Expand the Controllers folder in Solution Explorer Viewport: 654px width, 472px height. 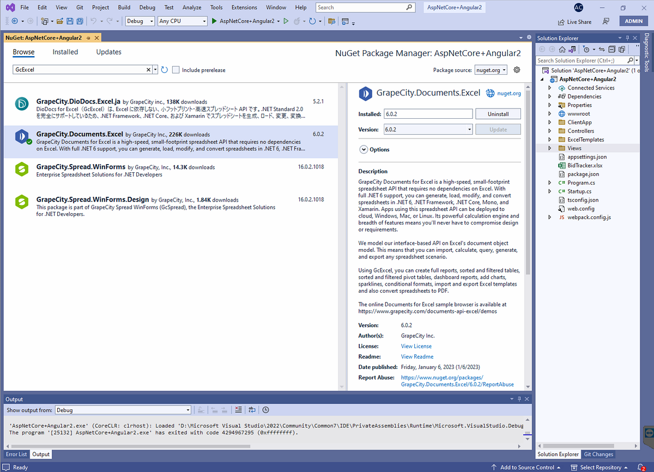[x=549, y=130]
